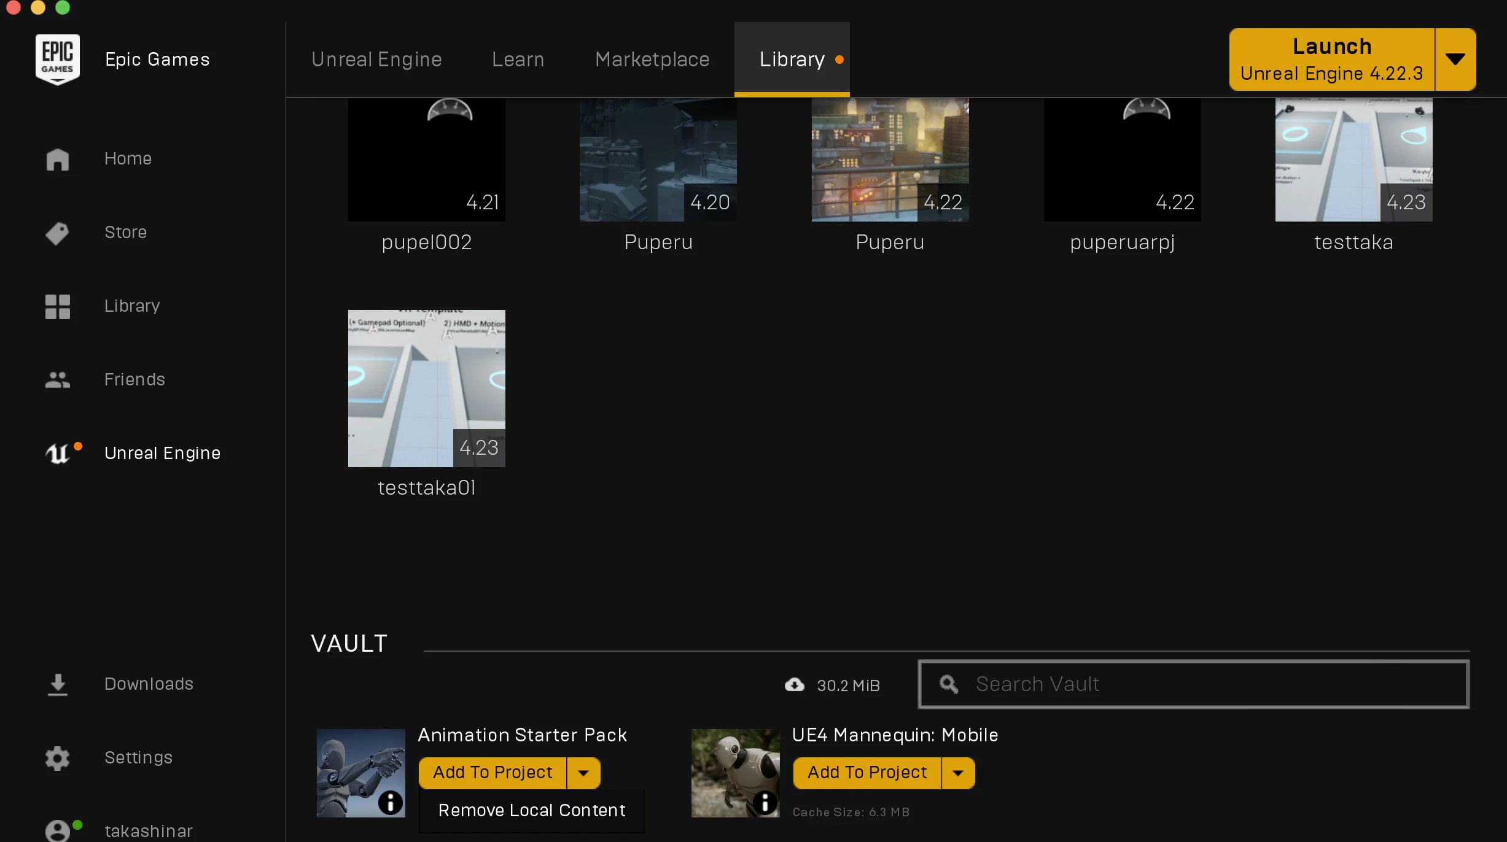Open the pupel002 project thumbnail

tap(427, 160)
